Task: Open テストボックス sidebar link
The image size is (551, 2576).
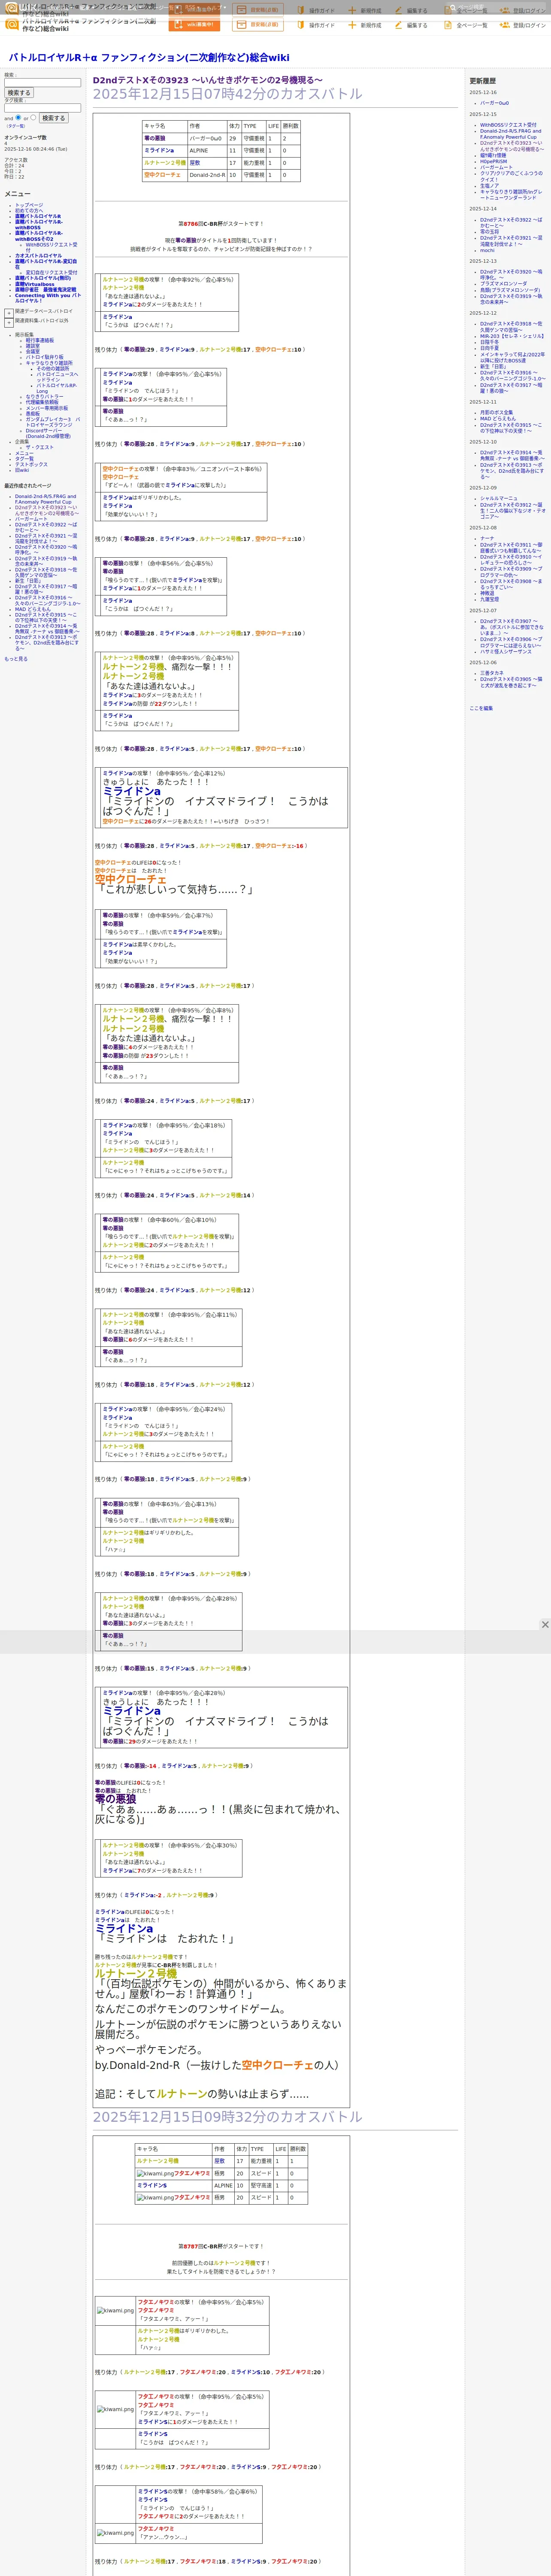Action: [31, 464]
